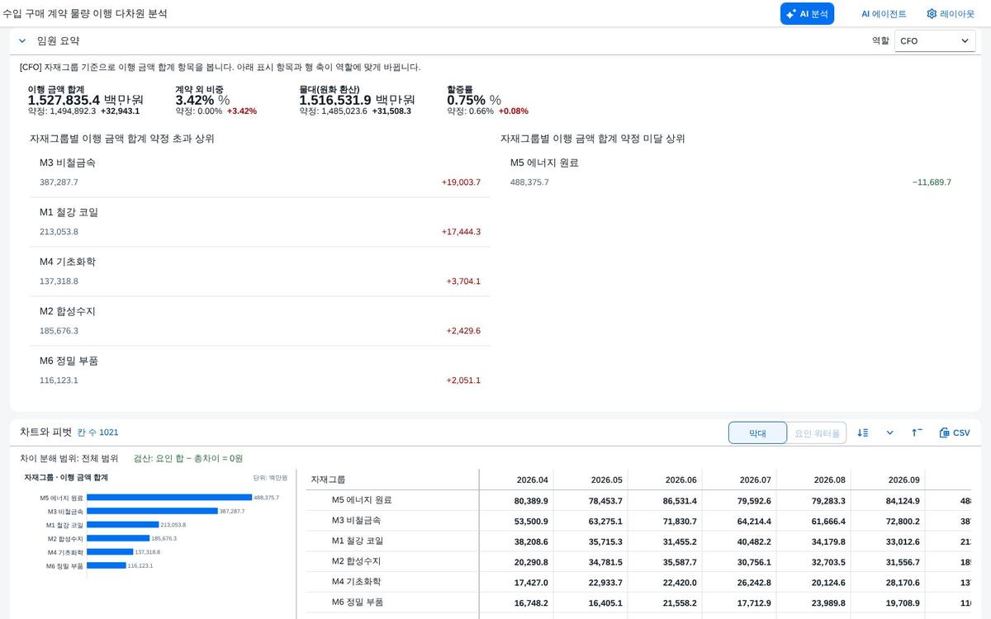Click the sort descending icon
Screen dimensions: 991x619
(x=863, y=432)
